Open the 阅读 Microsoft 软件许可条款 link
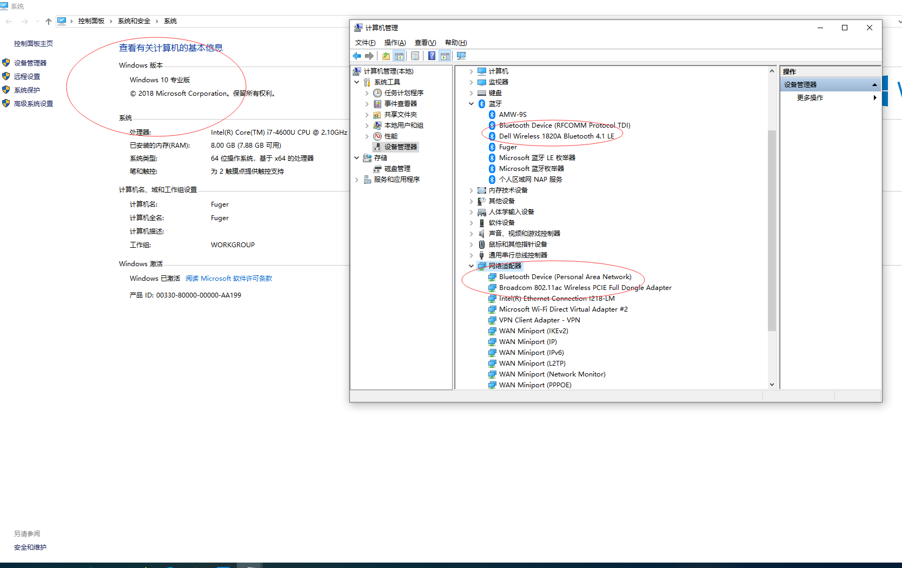This screenshot has height=568, width=902. [229, 278]
